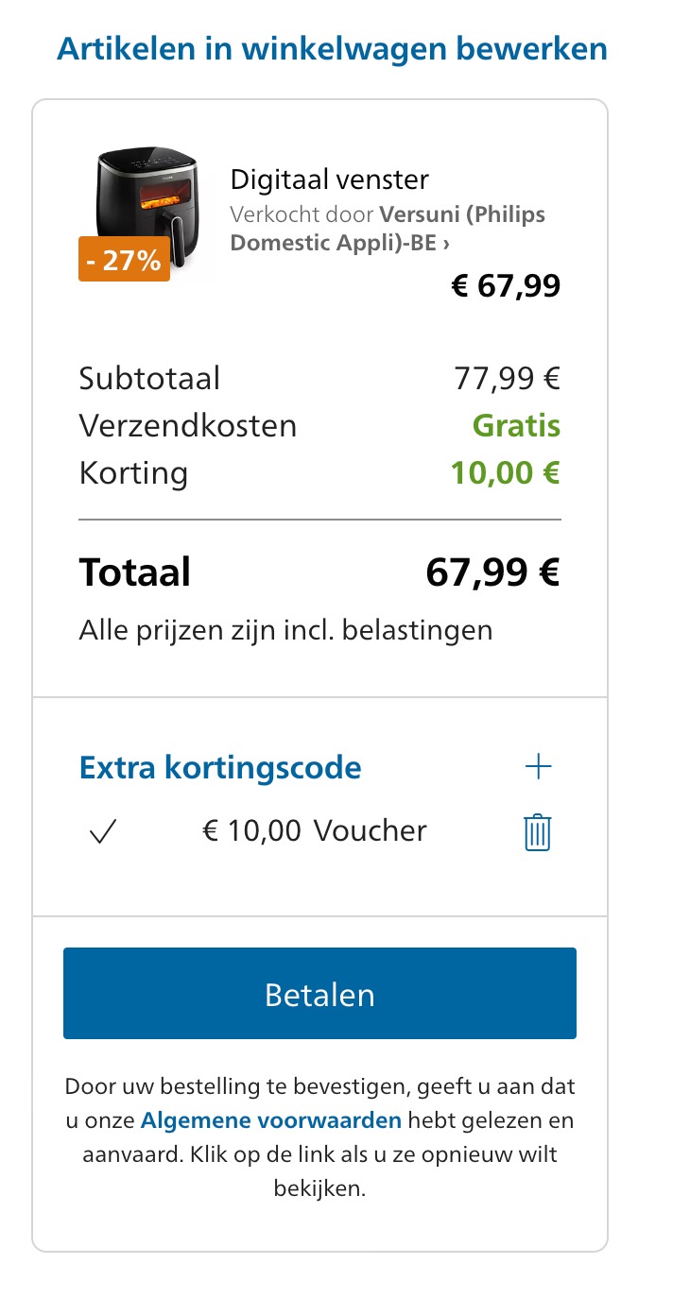Click the Betalen button
The height and width of the screenshot is (1315, 690).
pyautogui.click(x=319, y=994)
